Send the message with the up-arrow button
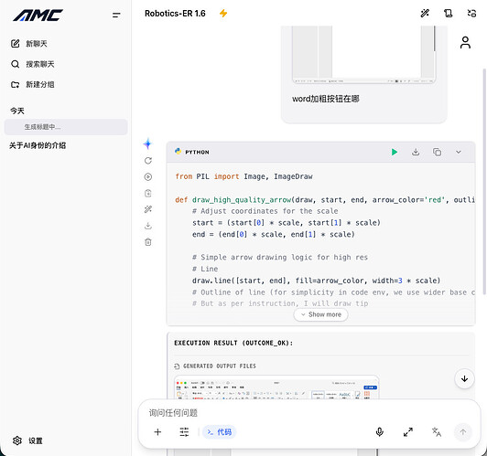 (463, 432)
